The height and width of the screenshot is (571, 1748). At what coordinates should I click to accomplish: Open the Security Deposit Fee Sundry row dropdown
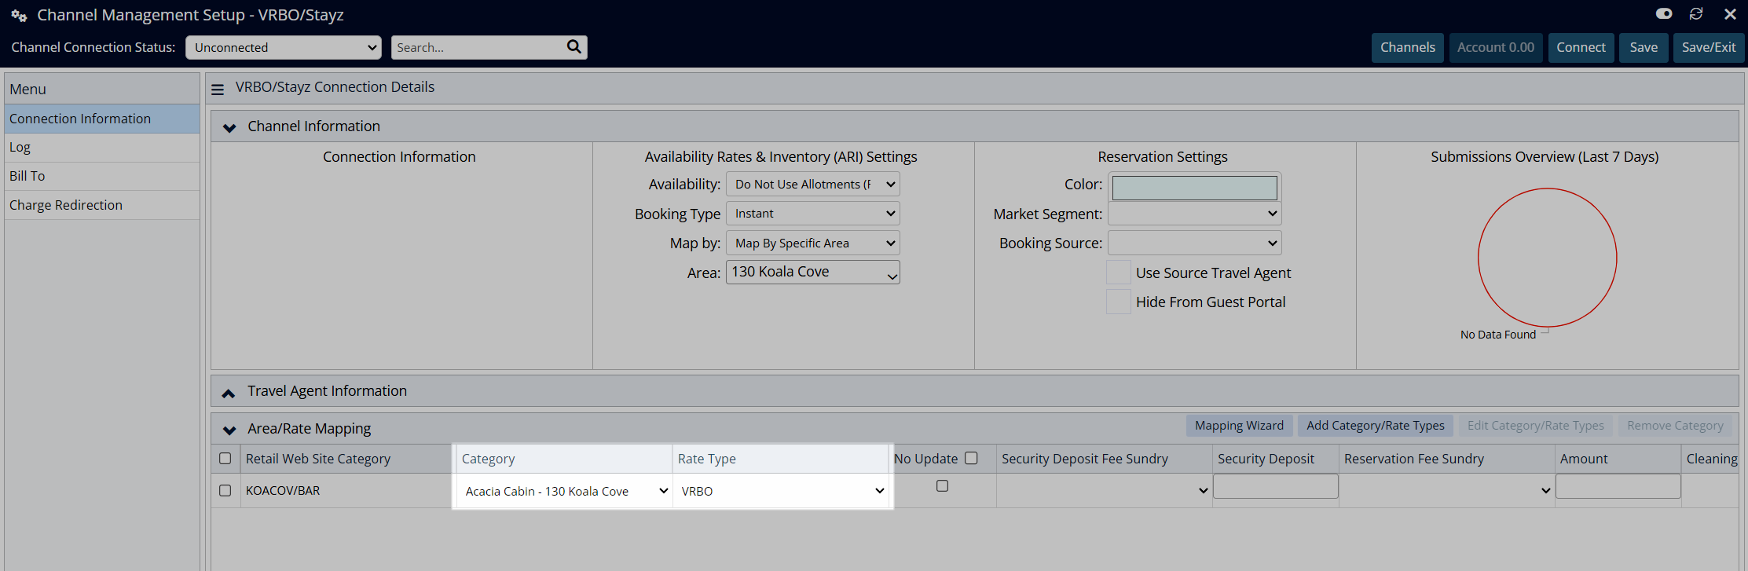point(1104,491)
